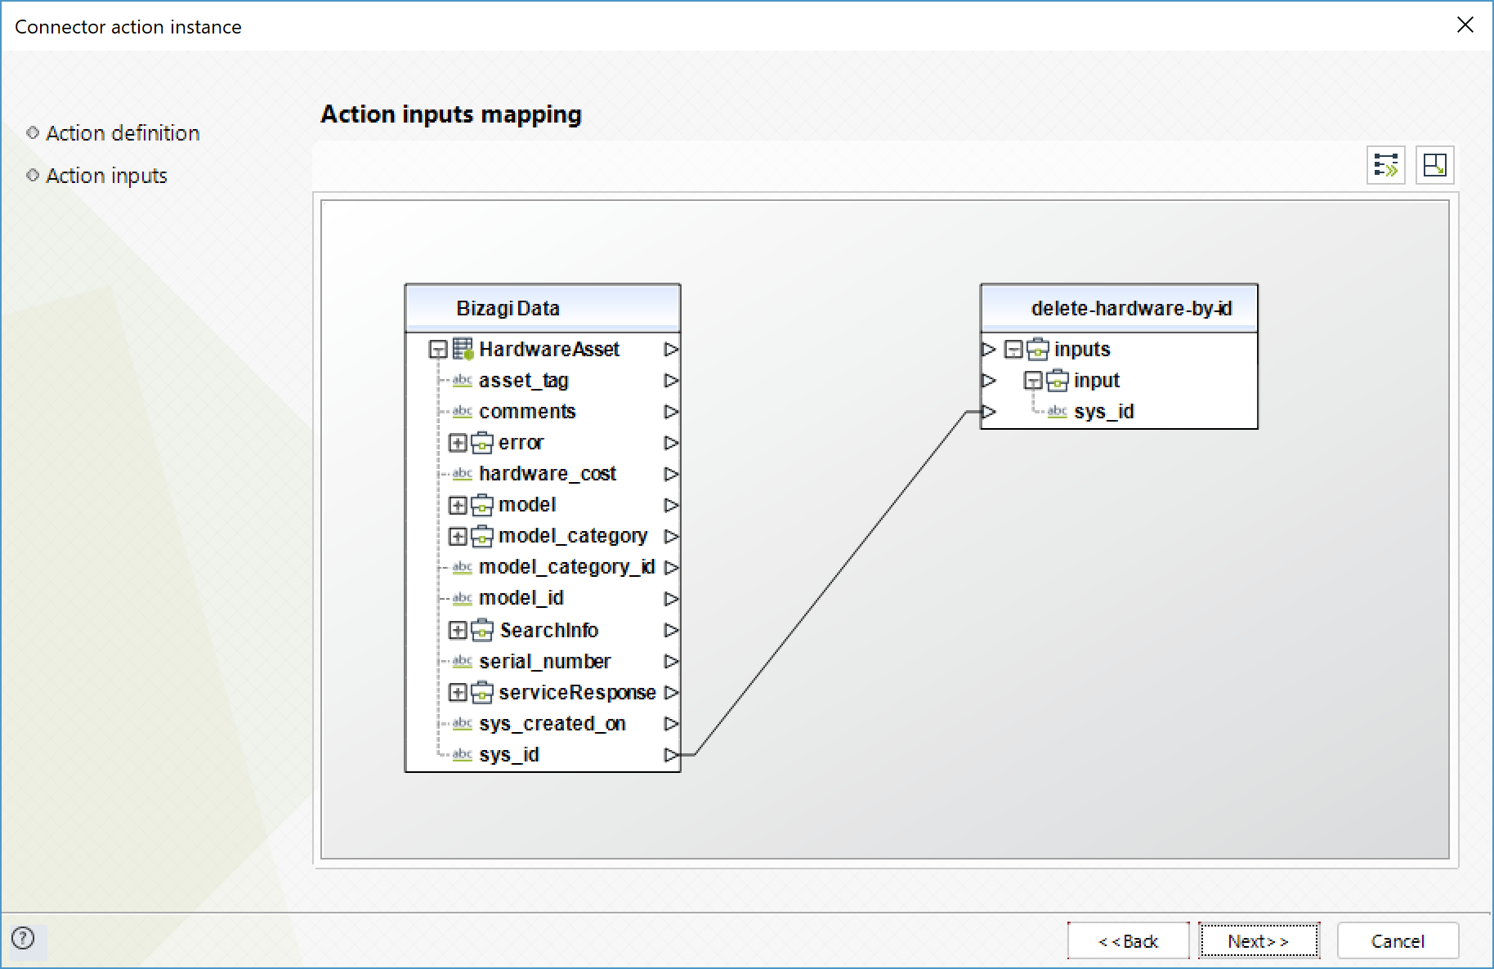Click the auto-map toolbar icon
The height and width of the screenshot is (969, 1494).
click(1386, 165)
